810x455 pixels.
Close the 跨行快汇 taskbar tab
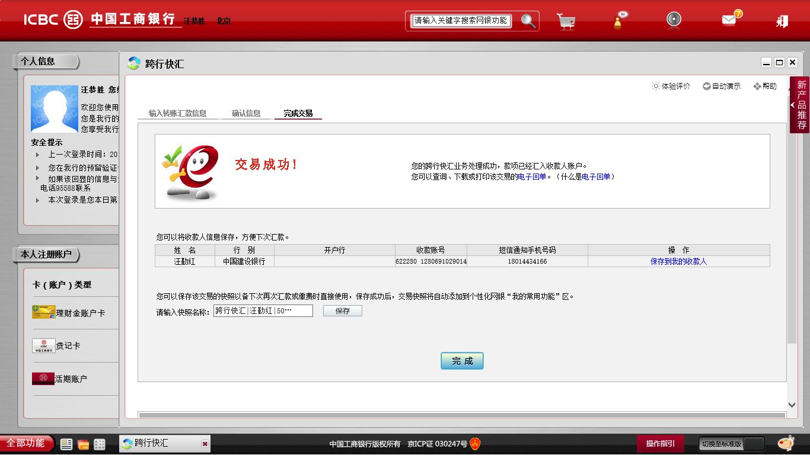[205, 444]
